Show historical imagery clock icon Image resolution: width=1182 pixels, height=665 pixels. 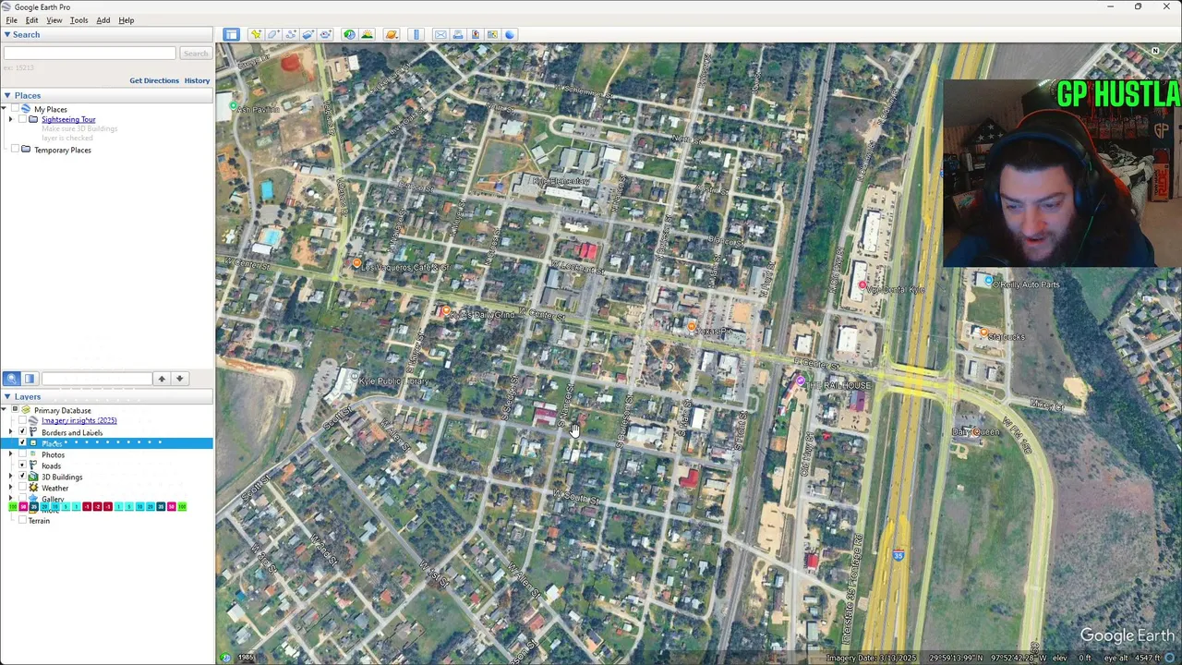click(349, 34)
